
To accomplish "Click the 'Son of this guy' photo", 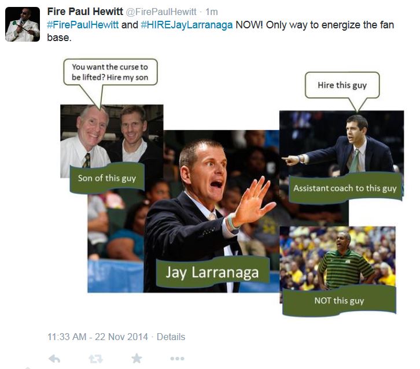I will coord(112,141).
